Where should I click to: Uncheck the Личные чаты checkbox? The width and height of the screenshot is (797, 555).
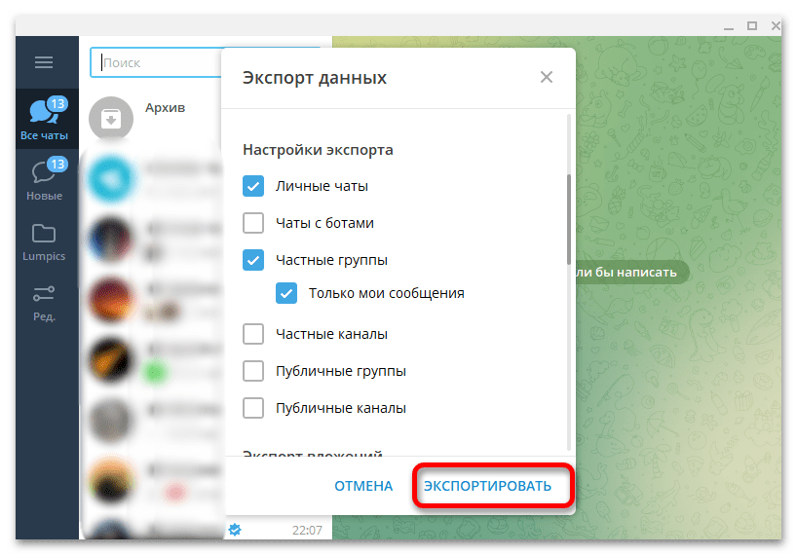tap(253, 186)
